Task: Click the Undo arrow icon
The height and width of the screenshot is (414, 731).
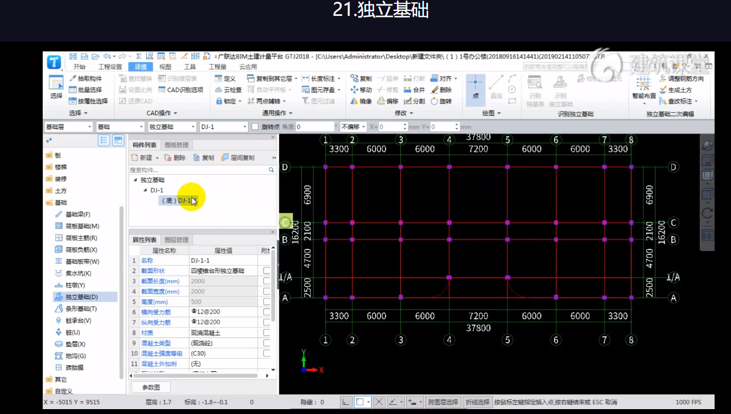Action: click(x=107, y=56)
